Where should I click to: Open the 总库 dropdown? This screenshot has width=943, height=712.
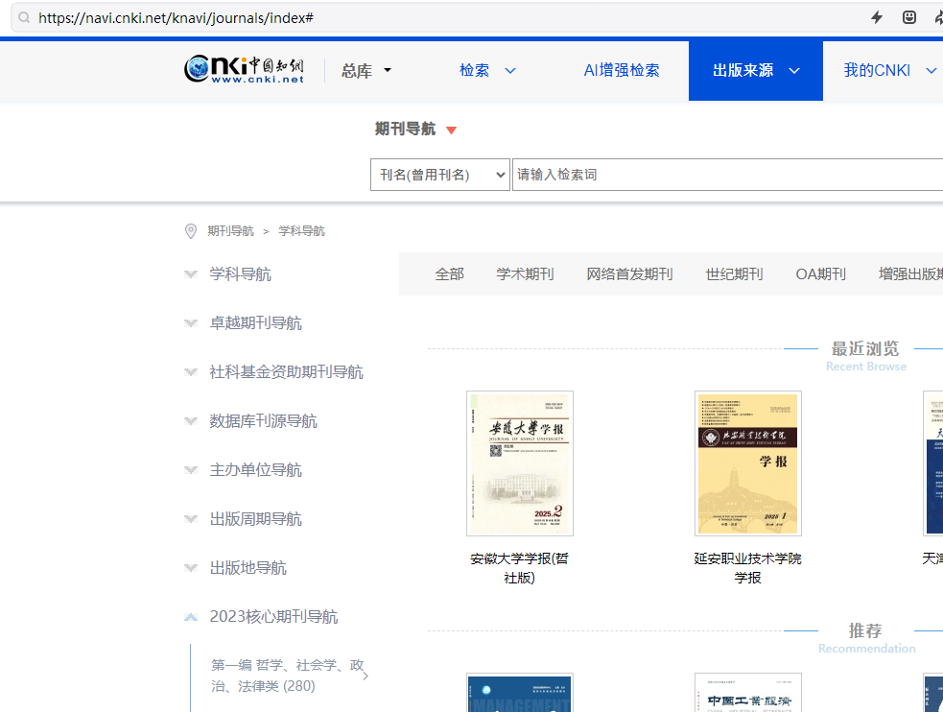tap(366, 71)
